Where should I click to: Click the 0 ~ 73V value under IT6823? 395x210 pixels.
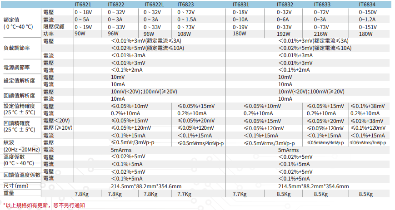[185, 27]
